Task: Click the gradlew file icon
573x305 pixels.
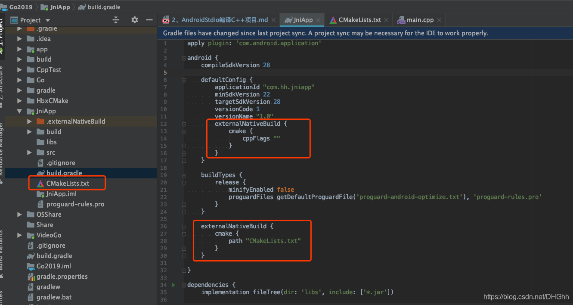Action: click(30, 287)
